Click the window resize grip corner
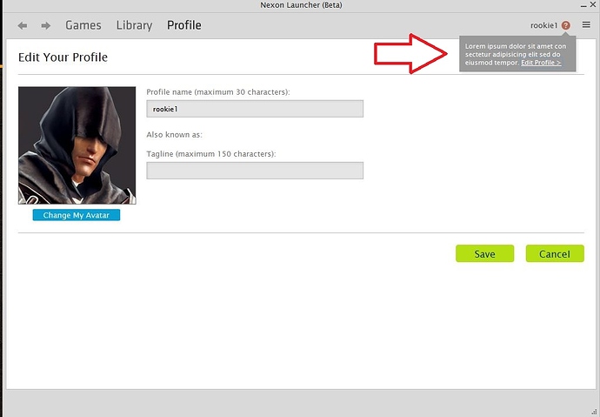 click(x=594, y=412)
